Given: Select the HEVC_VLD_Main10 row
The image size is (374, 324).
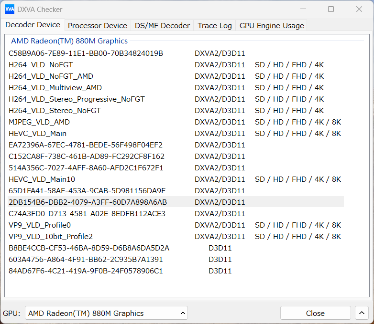Looking at the screenshot, I should click(x=176, y=179).
